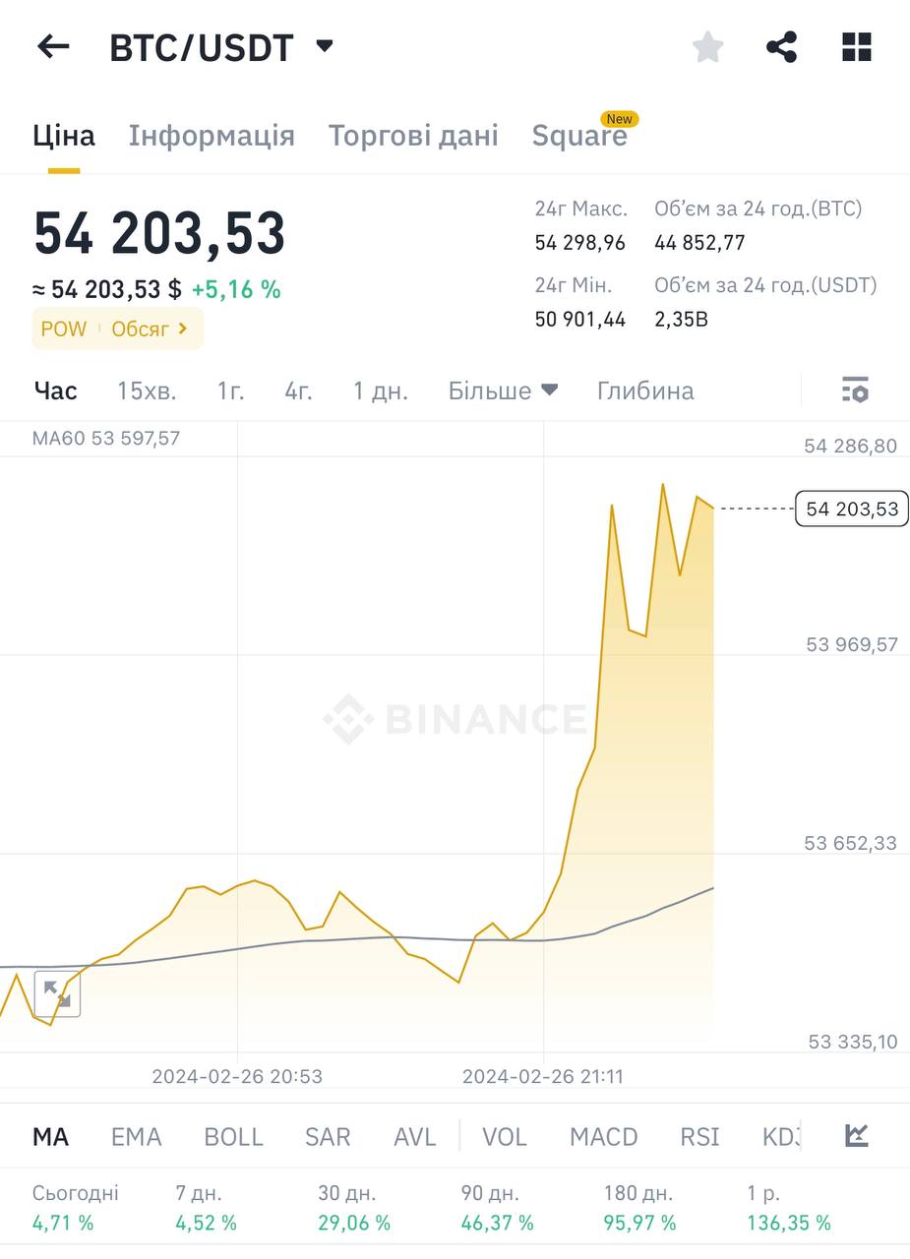Open indicator chart icon after KDJ
Image resolution: width=910 pixels, height=1259 pixels.
tap(857, 1136)
